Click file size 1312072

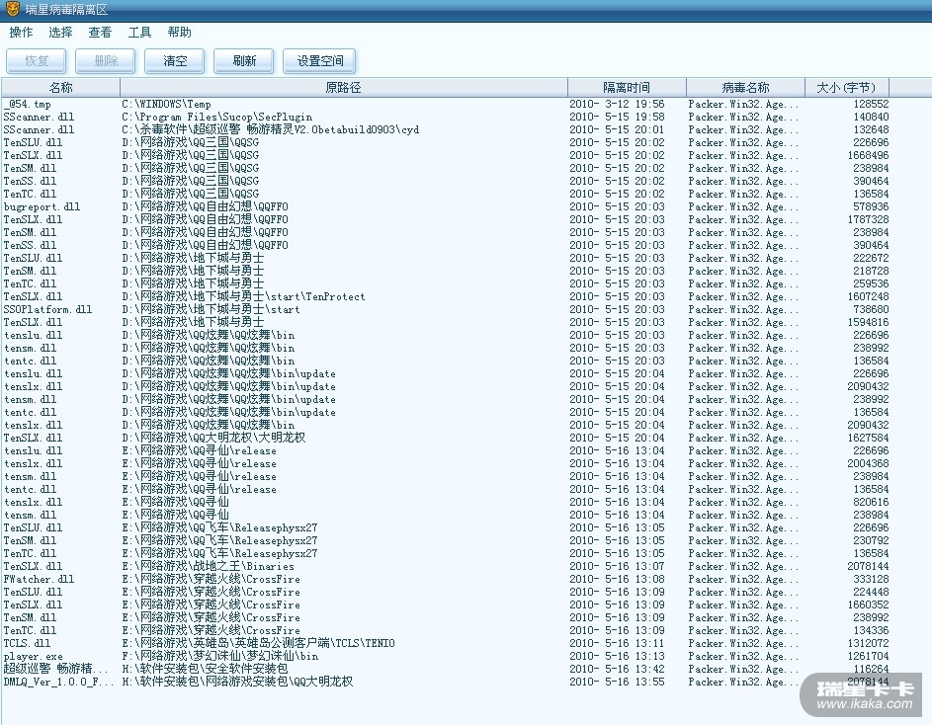[869, 643]
